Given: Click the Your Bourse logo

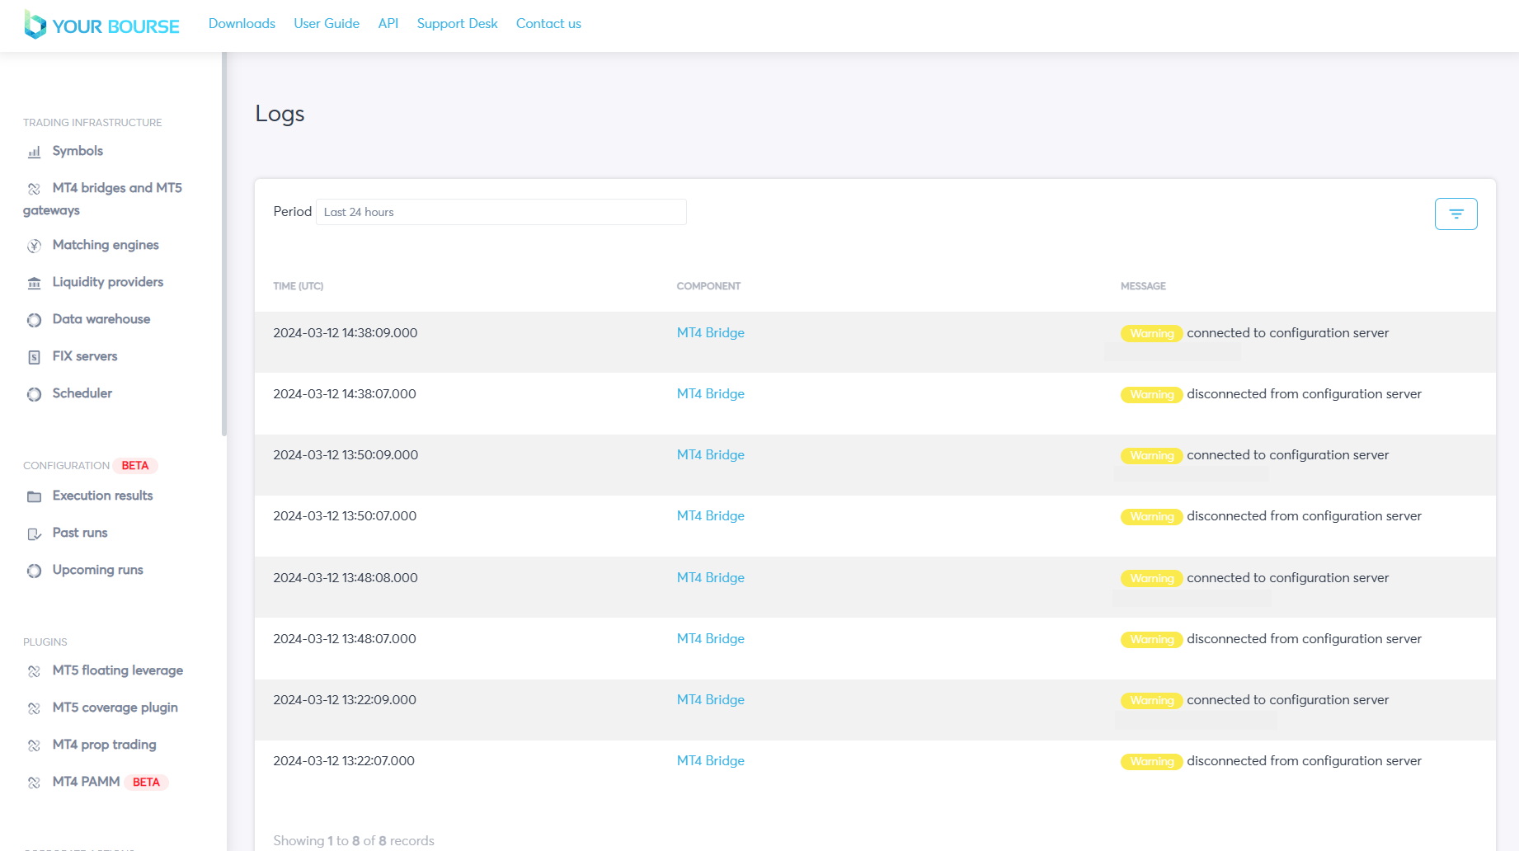Looking at the screenshot, I should (101, 26).
